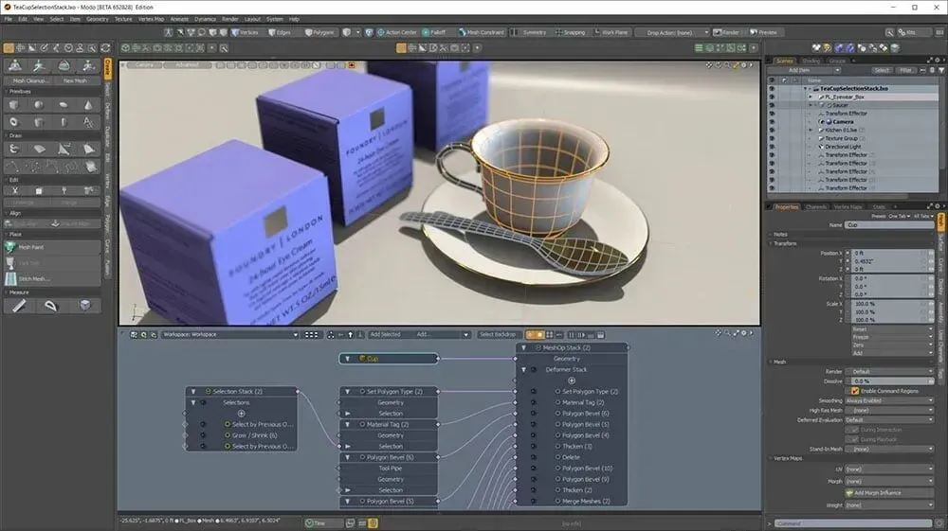
Task: Switch to Polygons selection mode
Action: [x=319, y=32]
